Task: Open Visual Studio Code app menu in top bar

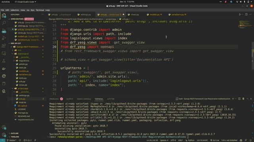Action: pyautogui.click(x=25, y=2)
